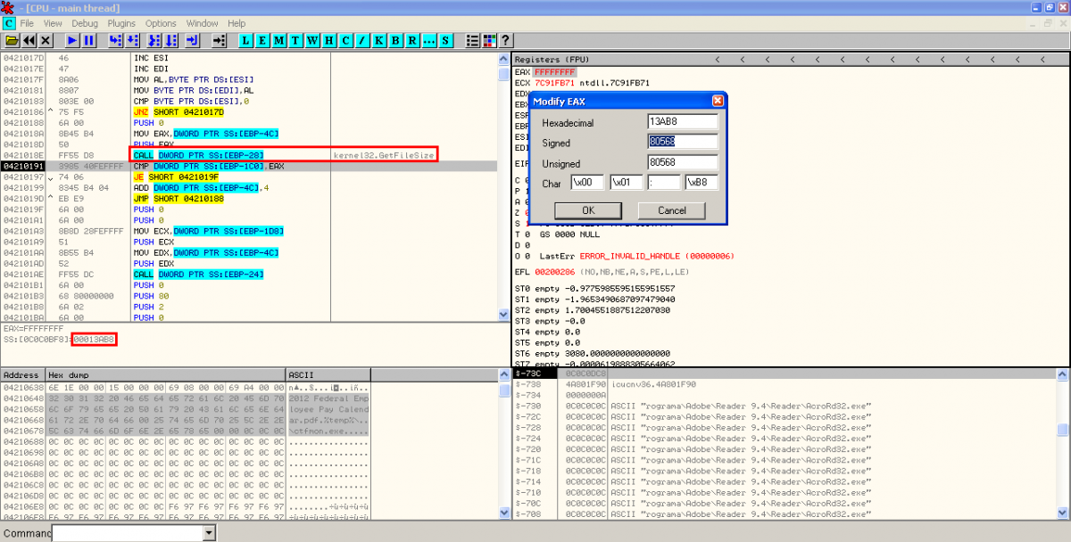
Task: Click the Hexadecimal value input field
Action: [x=682, y=122]
